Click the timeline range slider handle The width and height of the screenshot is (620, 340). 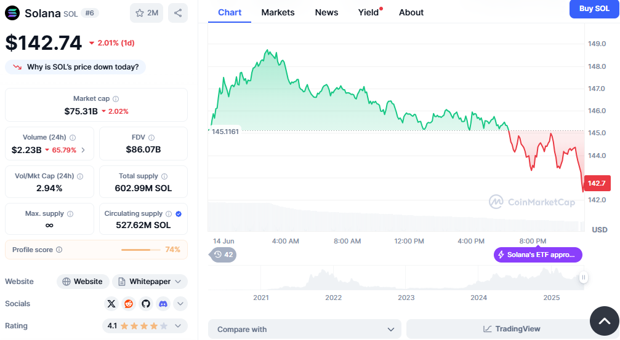[x=583, y=277]
